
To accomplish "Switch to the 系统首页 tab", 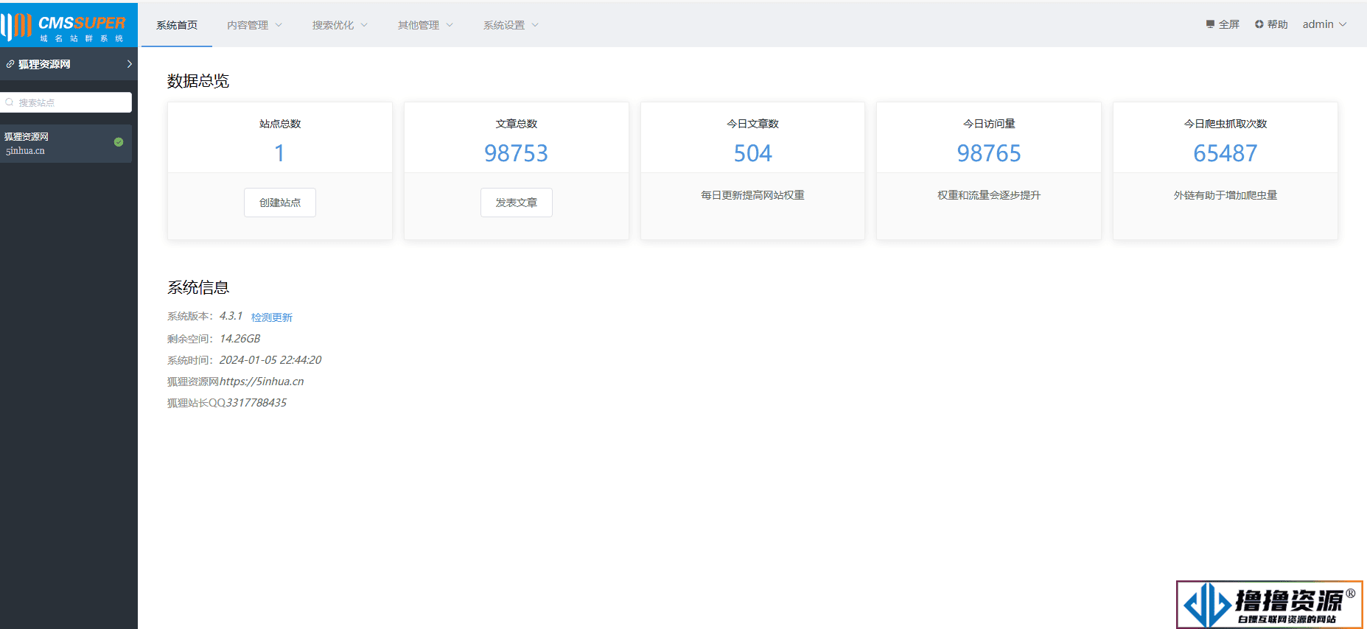I will [x=177, y=25].
